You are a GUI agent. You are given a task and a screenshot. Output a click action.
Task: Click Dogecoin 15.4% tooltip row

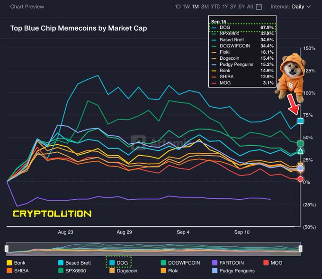pyautogui.click(x=242, y=58)
